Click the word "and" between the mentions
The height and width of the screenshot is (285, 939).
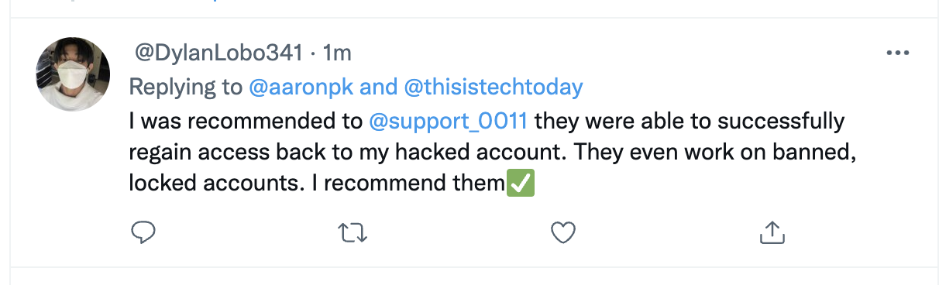379,87
